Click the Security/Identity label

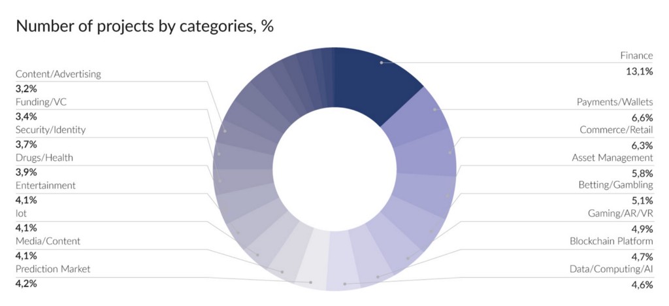coord(50,129)
